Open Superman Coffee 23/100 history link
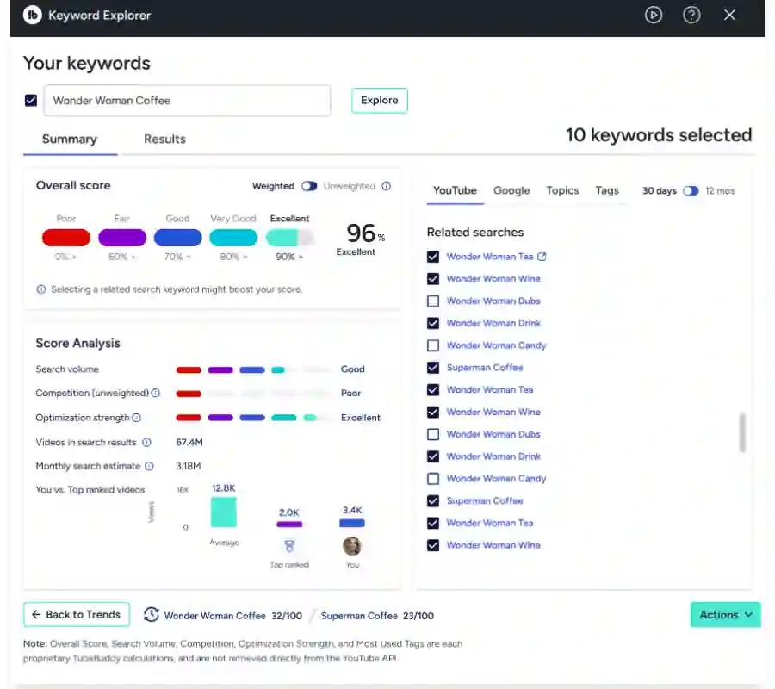 [x=377, y=616]
